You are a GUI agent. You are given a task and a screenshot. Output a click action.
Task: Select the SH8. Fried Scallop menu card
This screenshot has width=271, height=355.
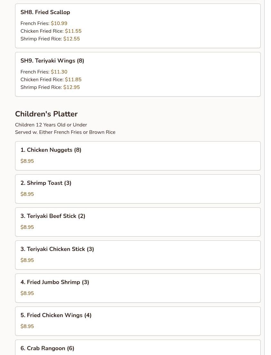(138, 26)
